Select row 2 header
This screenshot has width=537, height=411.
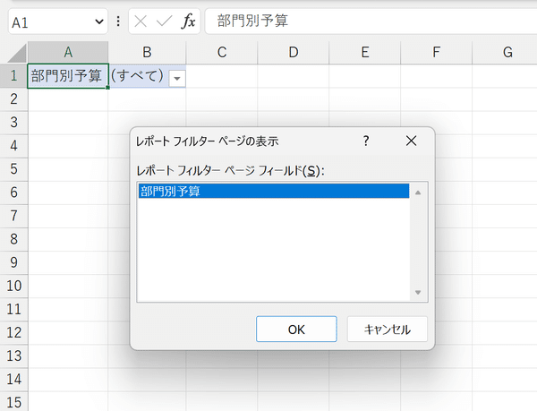click(13, 99)
